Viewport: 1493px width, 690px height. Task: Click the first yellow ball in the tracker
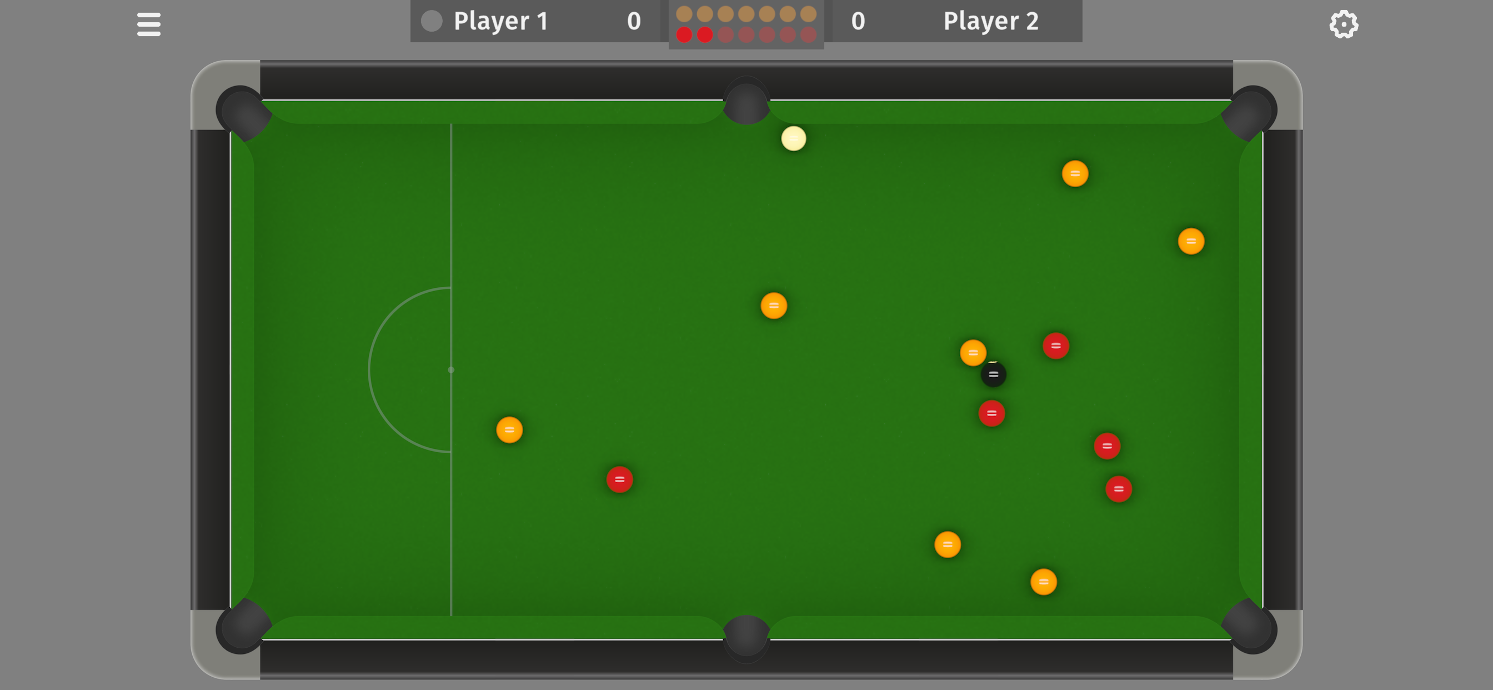pos(684,13)
